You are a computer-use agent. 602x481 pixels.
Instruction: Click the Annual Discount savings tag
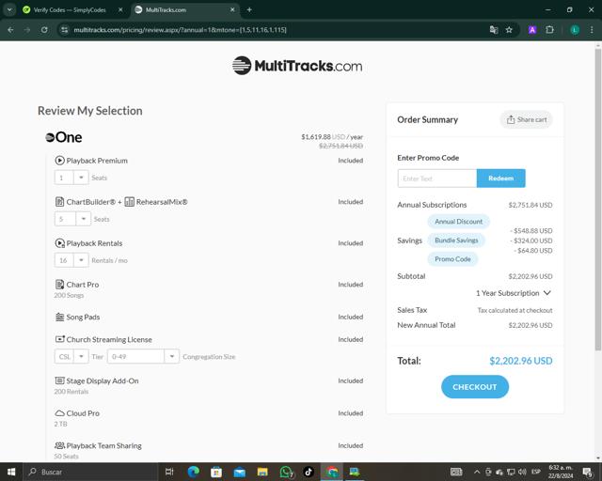pos(458,222)
